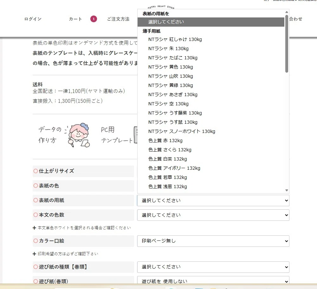Open the 遊び紙の種類【巻頭】 dropdown

coord(213,267)
